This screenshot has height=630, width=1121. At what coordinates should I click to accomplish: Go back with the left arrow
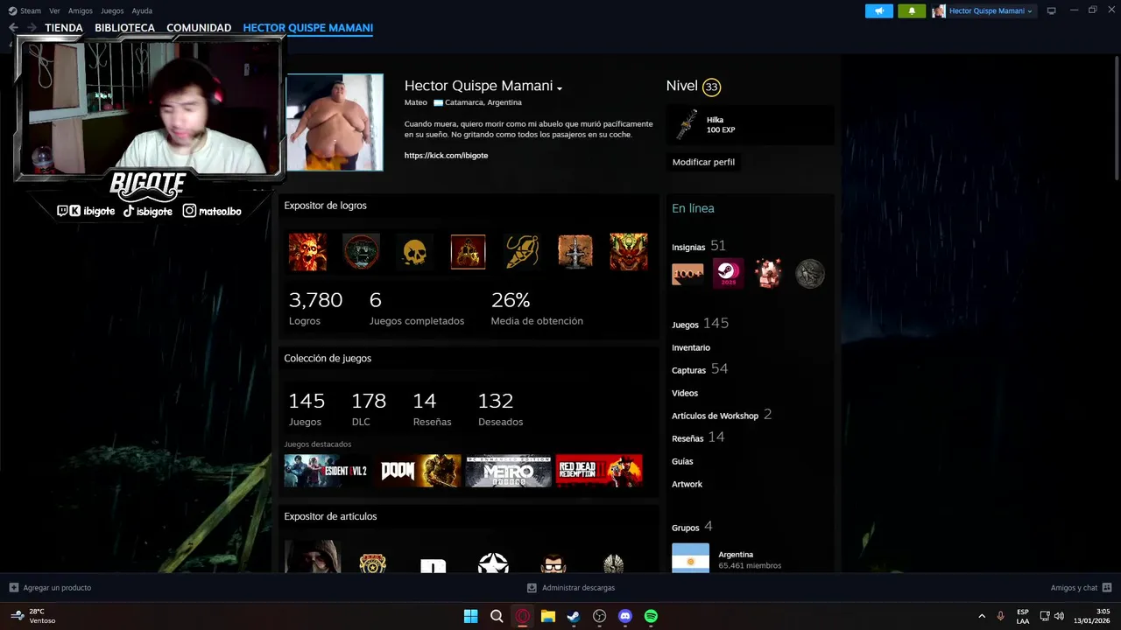[x=13, y=28]
